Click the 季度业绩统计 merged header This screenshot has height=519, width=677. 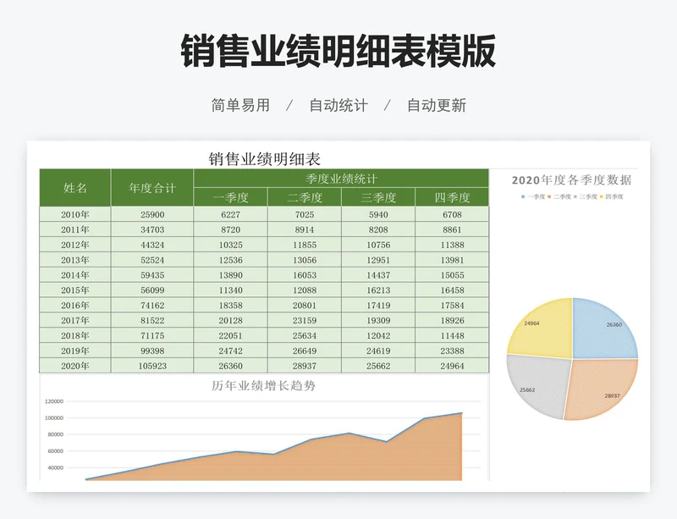click(x=341, y=178)
